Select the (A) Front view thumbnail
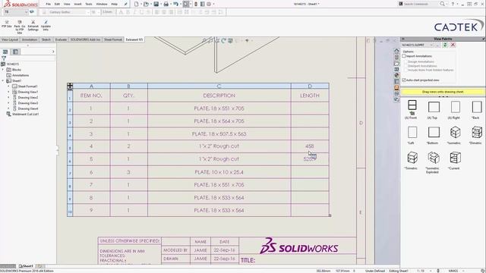Viewport: 486px width, 273px height. pos(412,109)
